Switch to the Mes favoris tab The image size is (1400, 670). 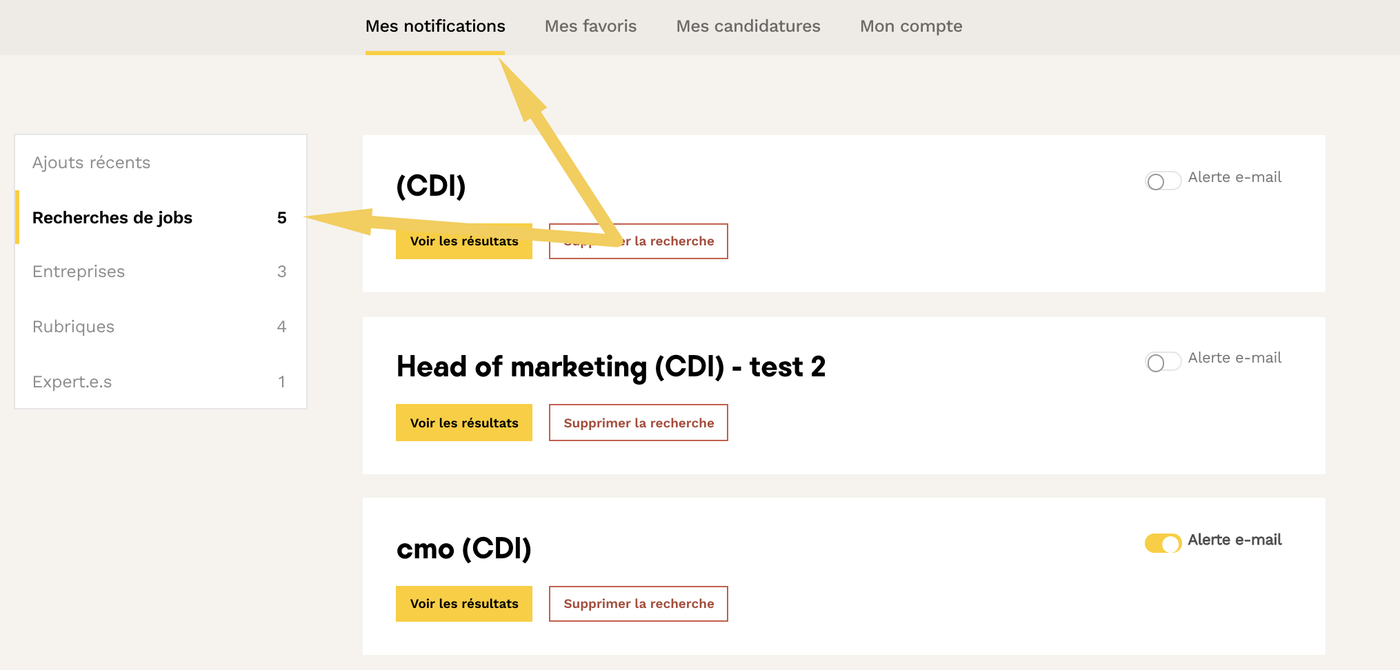[x=590, y=26]
